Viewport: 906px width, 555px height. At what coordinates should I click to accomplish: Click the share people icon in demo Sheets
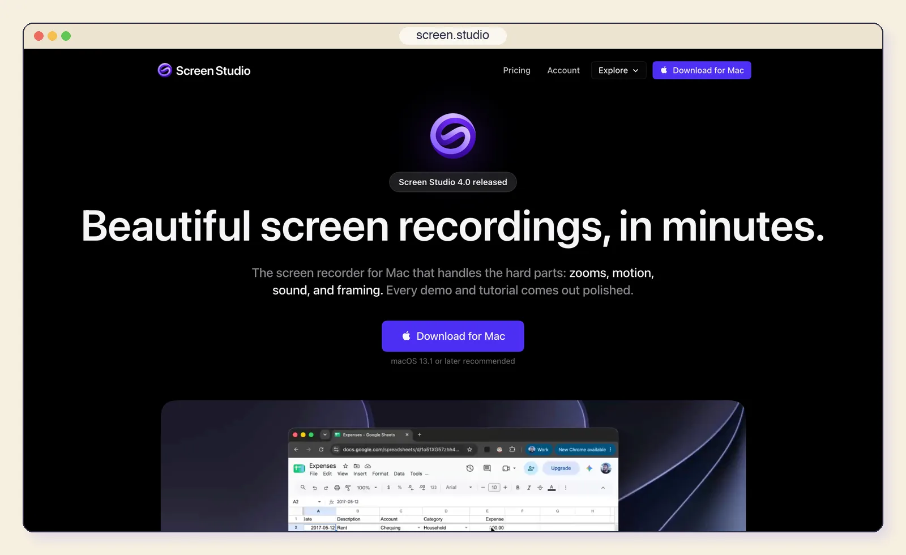[x=531, y=468]
